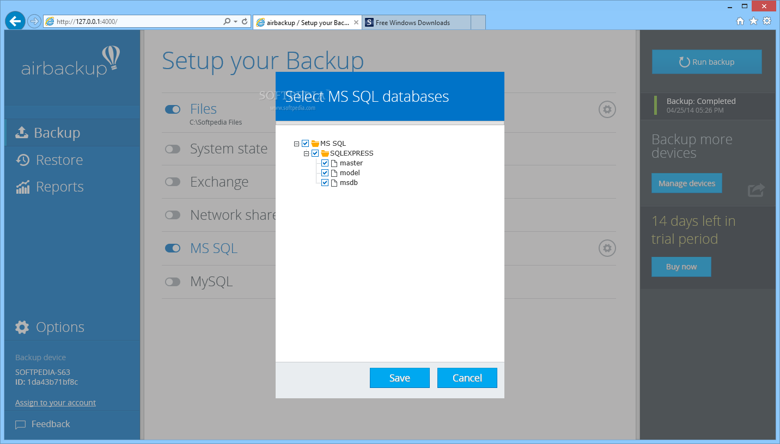Open browser tools gear icon
The width and height of the screenshot is (780, 444).
(767, 21)
